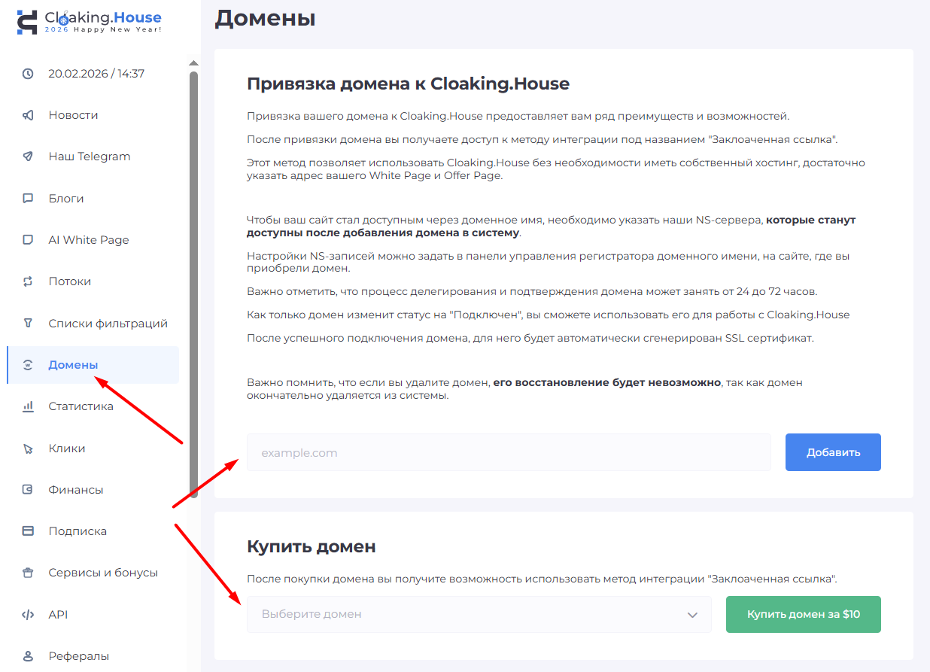Click Купить домен за $10 button
The image size is (930, 672).
tap(803, 614)
